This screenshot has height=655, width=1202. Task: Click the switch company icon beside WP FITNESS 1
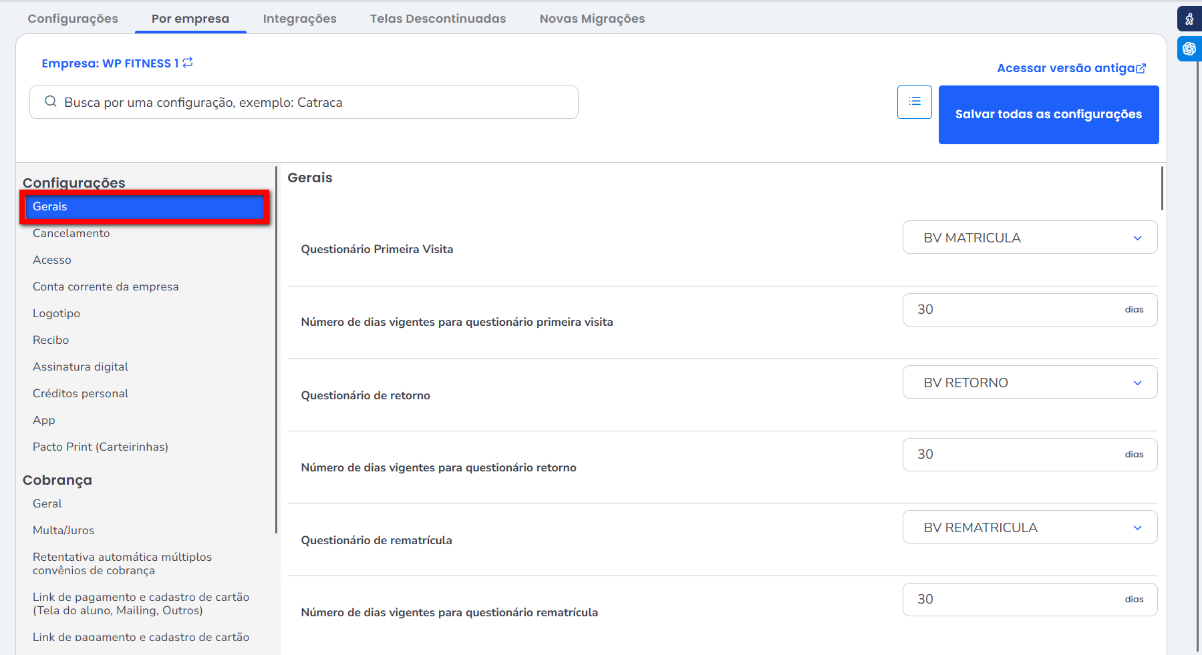click(x=188, y=62)
